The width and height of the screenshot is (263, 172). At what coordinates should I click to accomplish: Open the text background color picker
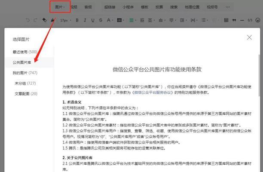coord(120,20)
